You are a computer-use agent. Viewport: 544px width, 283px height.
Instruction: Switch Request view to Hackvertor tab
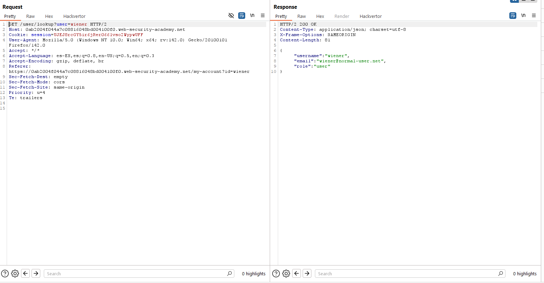(74, 16)
